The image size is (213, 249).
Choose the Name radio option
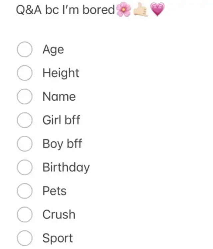25,96
